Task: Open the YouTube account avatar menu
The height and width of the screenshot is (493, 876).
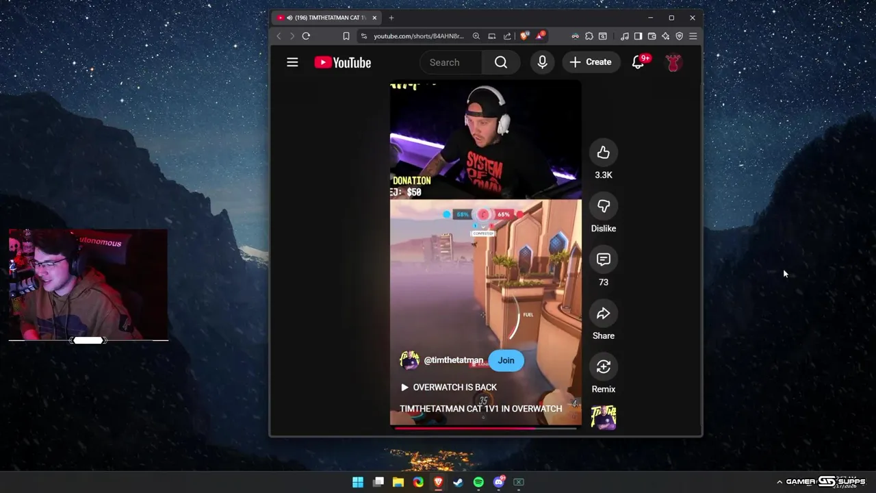Action: point(673,62)
